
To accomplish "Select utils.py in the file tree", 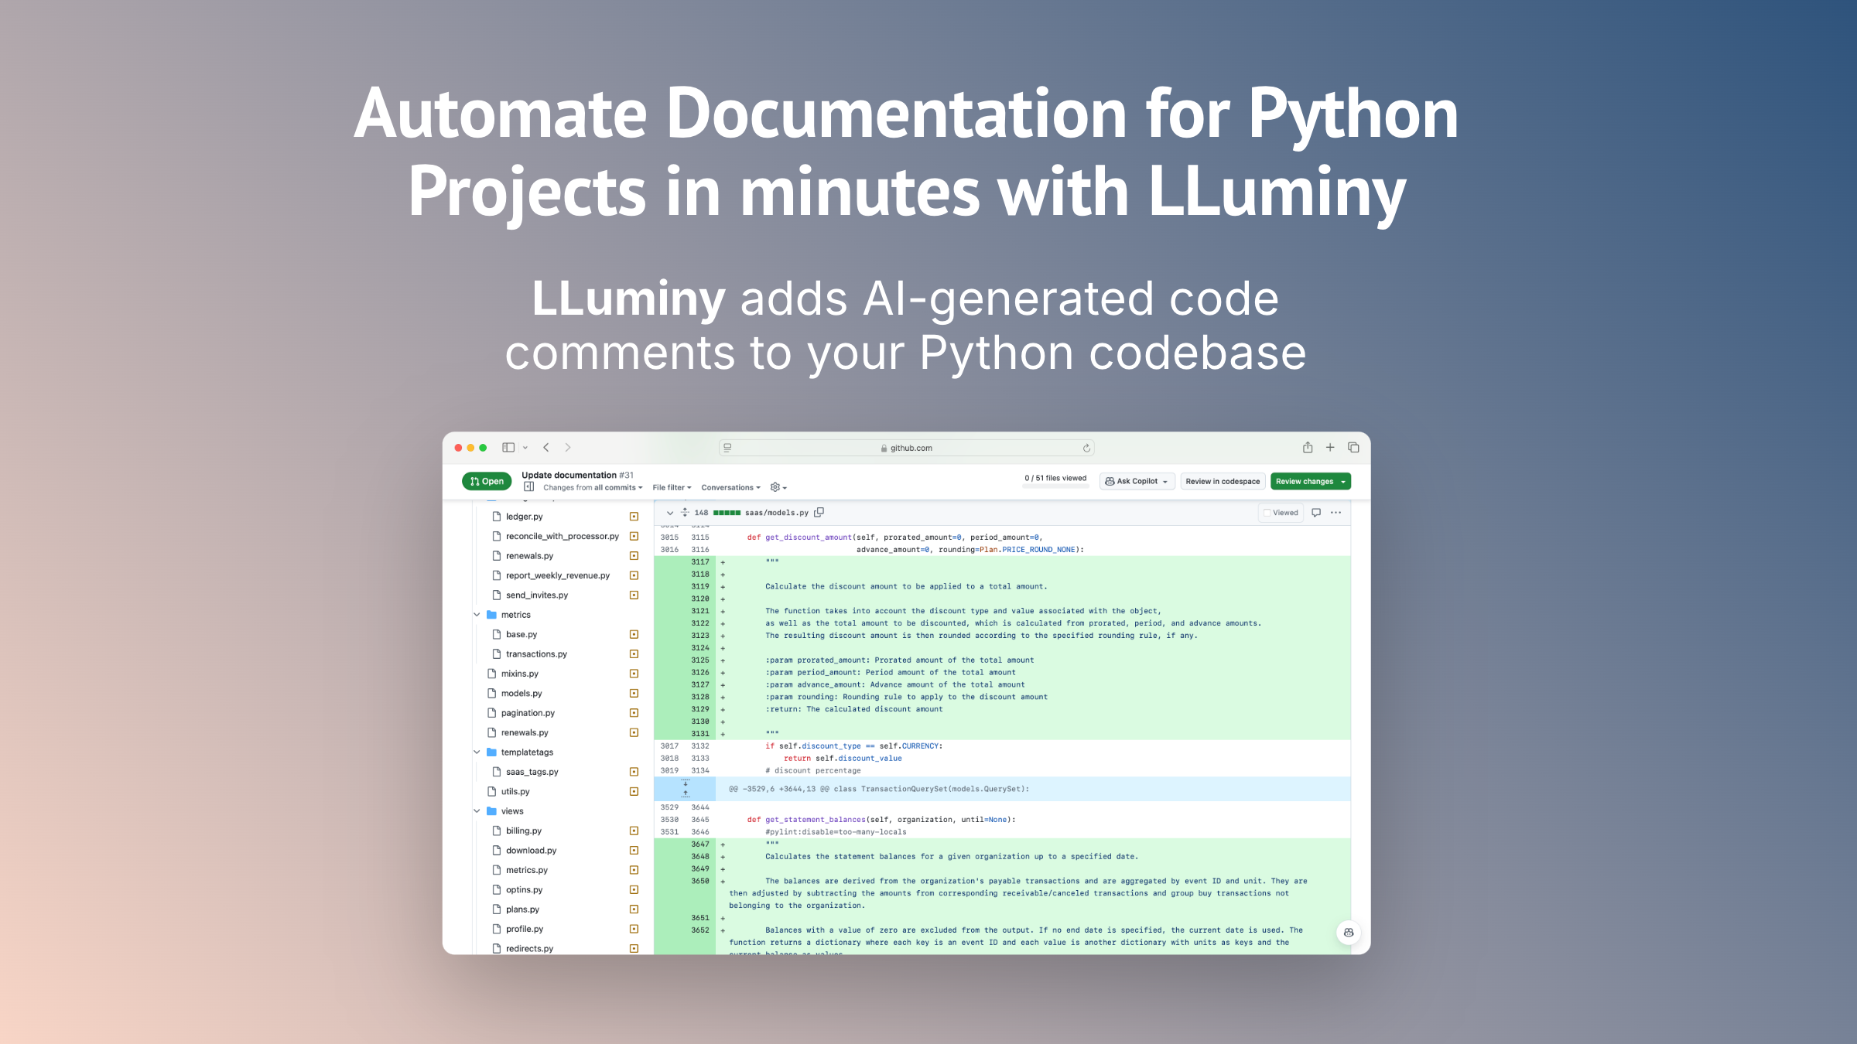I will pos(515,791).
